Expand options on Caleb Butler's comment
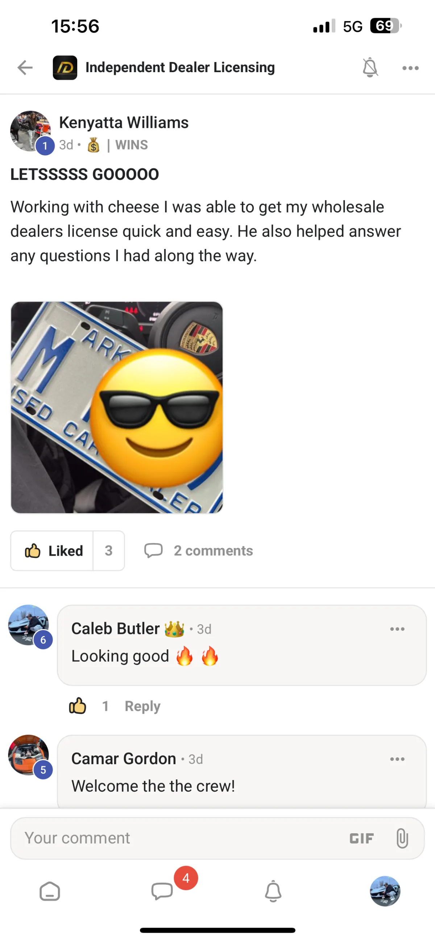 point(397,629)
